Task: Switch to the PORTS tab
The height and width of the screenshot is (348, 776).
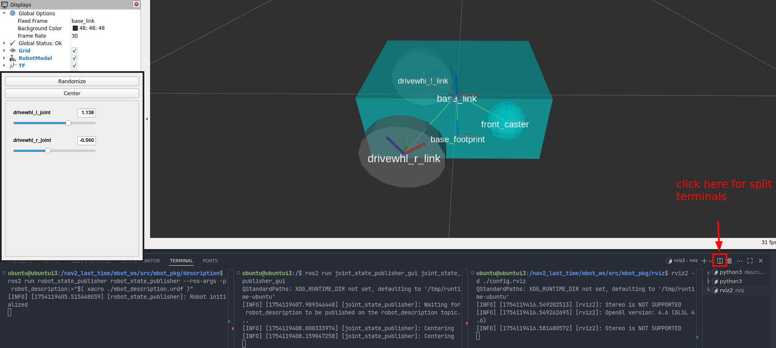Action: tap(210, 261)
